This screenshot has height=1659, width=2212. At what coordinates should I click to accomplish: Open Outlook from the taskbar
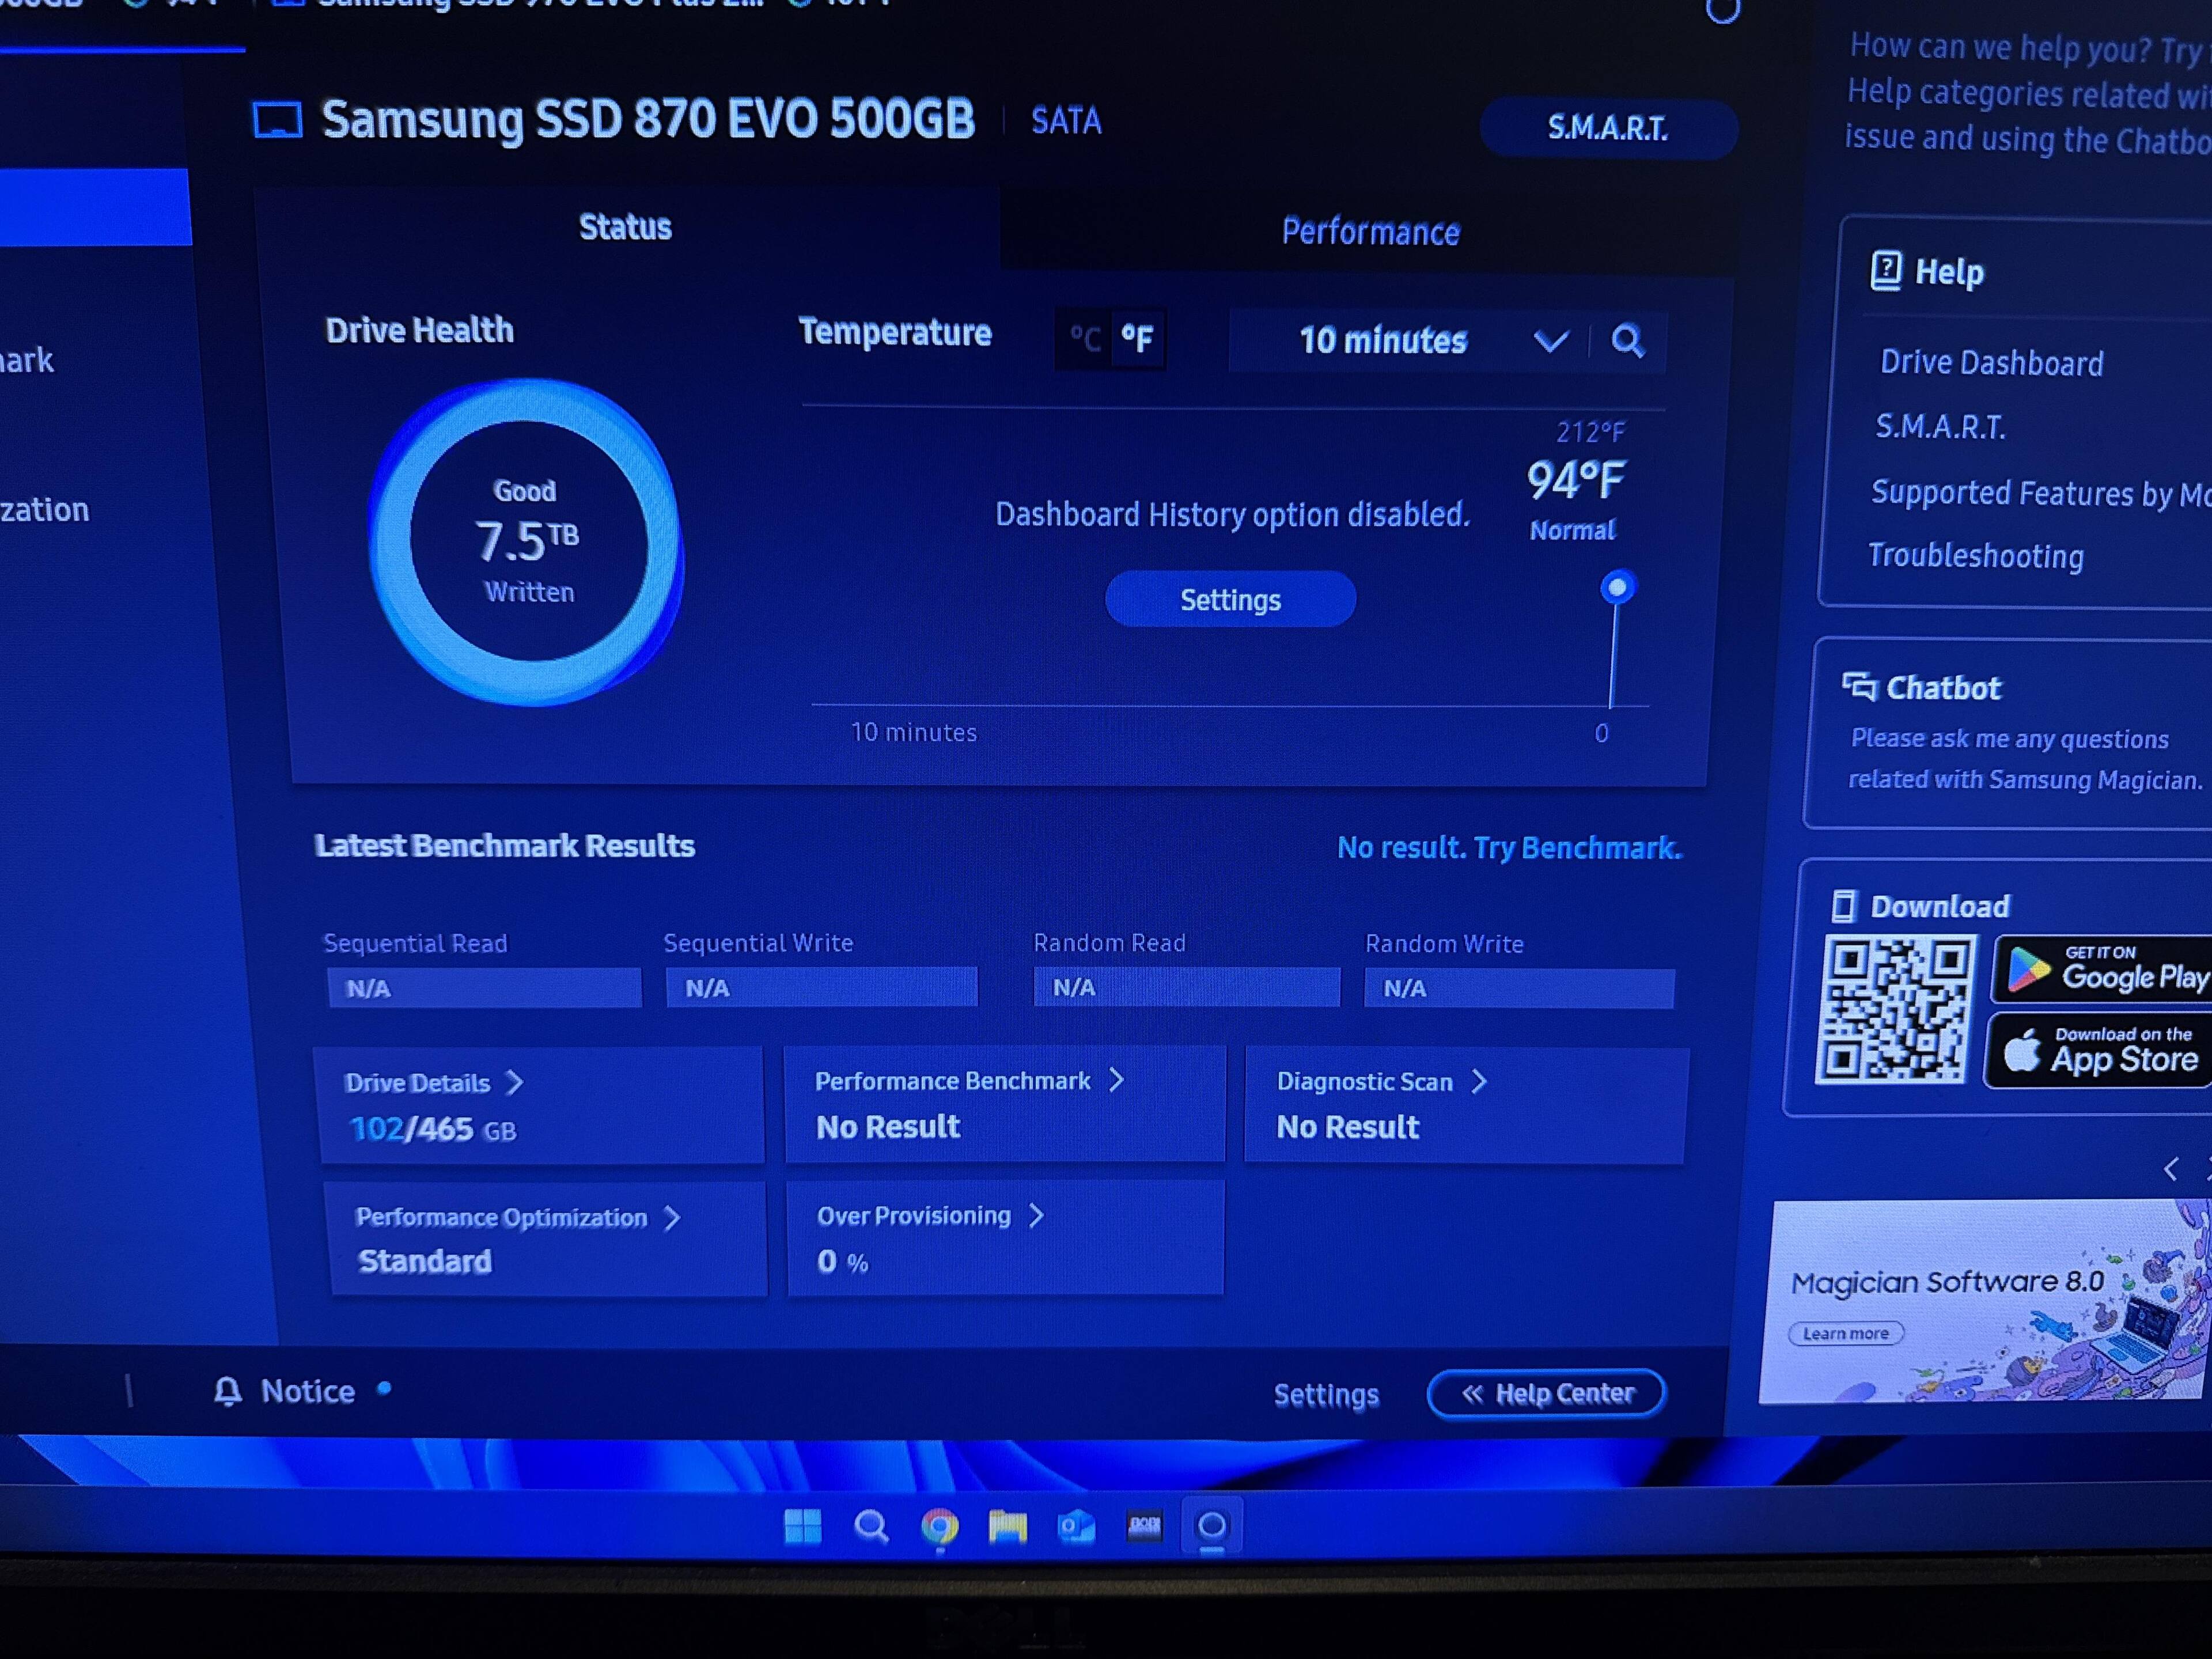[1076, 1527]
